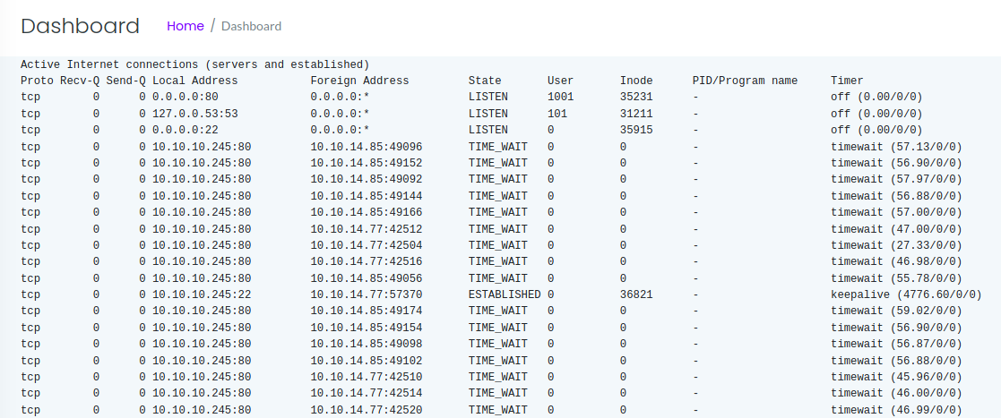
Task: Click the timewait (46.99/0/0) timer
Action: (896, 410)
